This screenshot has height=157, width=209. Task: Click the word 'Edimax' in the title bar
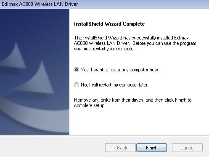click(x=10, y=4)
